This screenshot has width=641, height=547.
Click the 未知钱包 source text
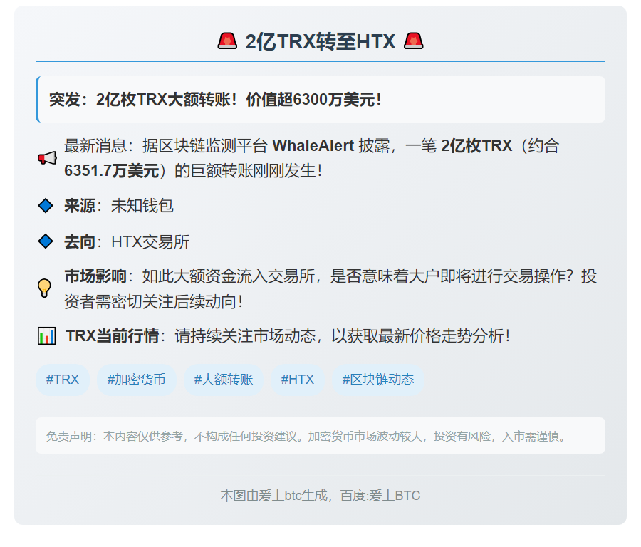(x=142, y=206)
